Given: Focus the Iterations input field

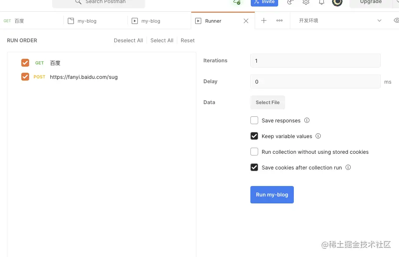Looking at the screenshot, I should [315, 61].
